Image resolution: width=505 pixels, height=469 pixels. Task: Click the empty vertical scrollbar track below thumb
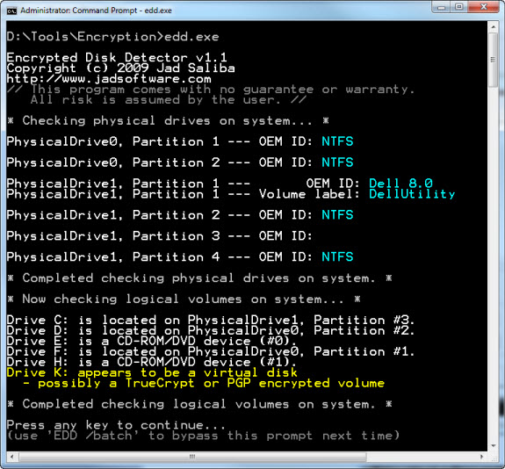coord(493,263)
